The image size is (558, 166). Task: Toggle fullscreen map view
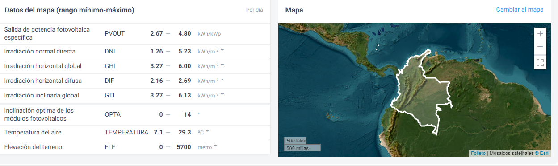point(540,63)
